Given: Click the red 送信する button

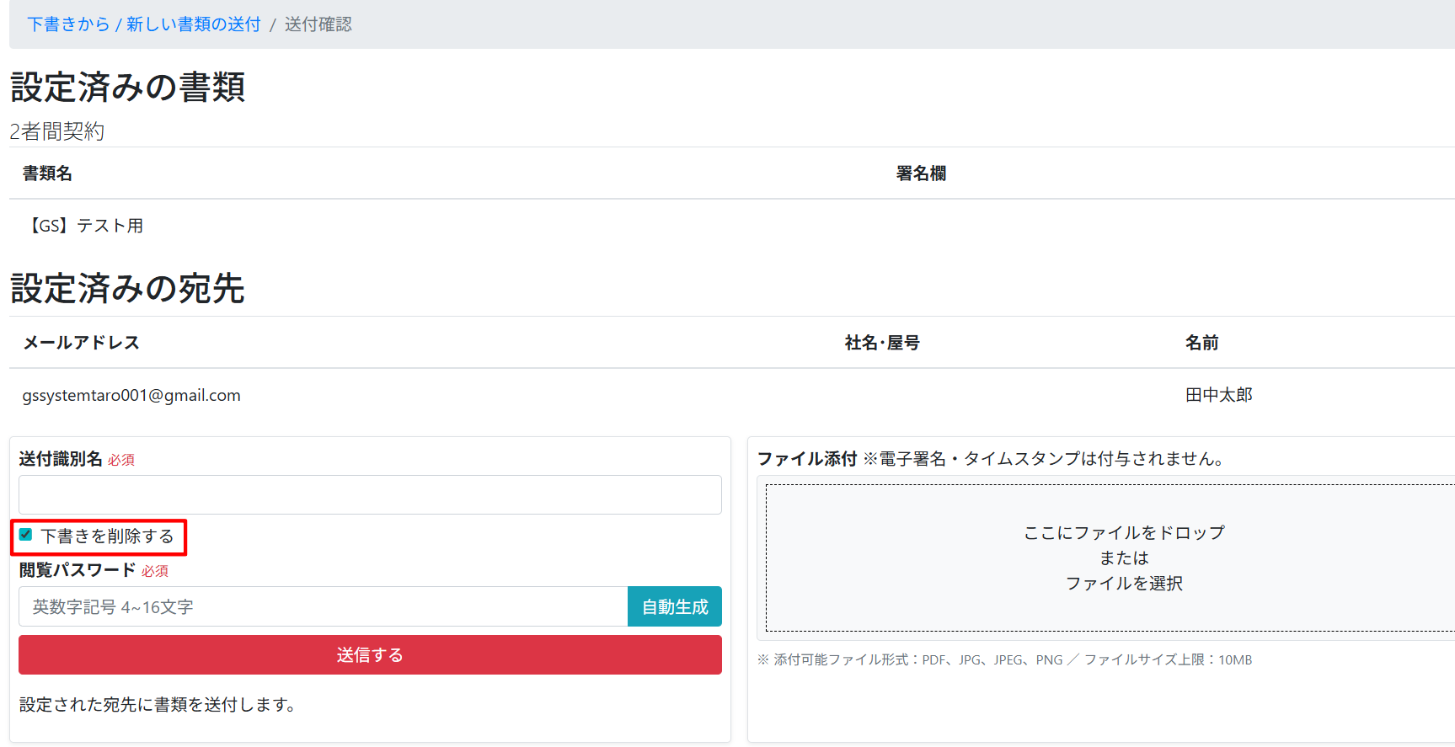Looking at the screenshot, I should (x=370, y=655).
